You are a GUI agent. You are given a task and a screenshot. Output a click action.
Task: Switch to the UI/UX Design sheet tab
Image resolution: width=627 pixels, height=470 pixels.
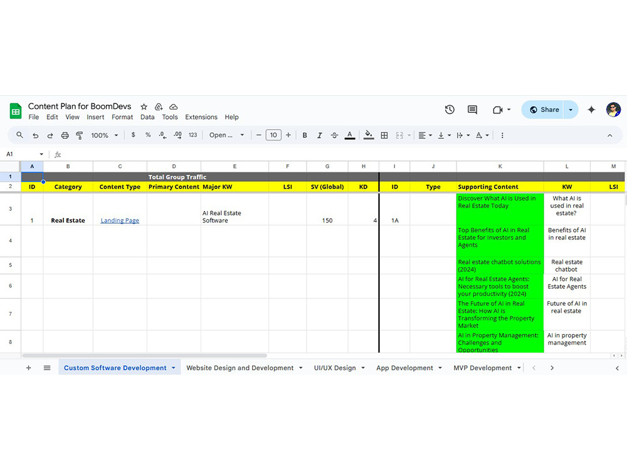tap(335, 368)
